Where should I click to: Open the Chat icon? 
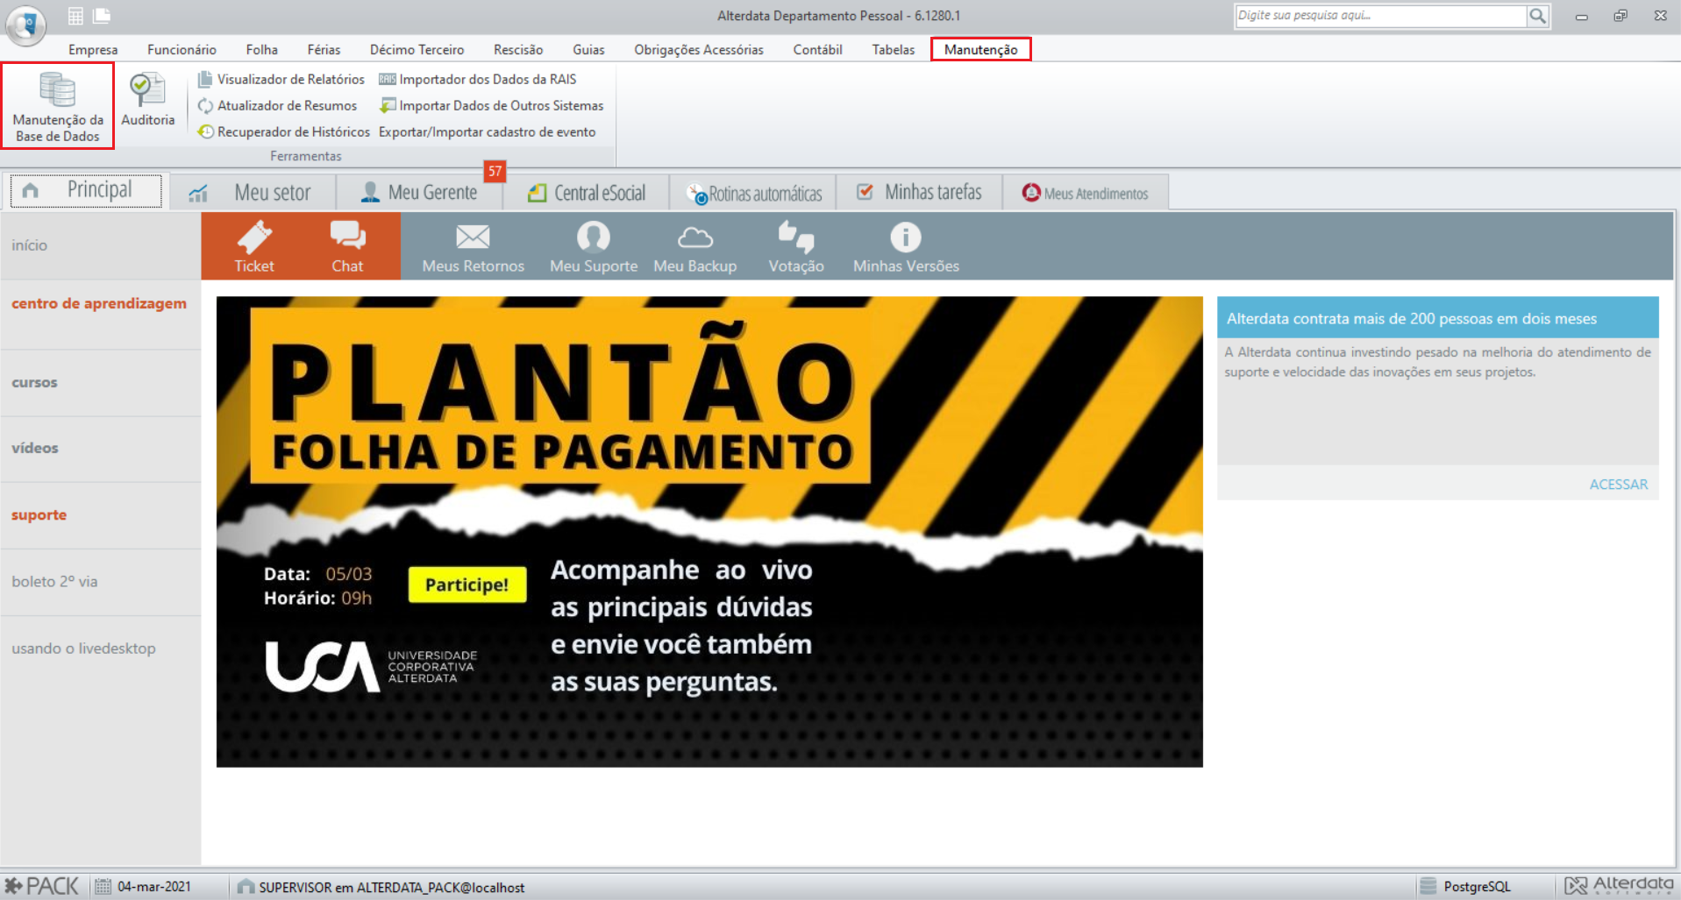coord(347,247)
